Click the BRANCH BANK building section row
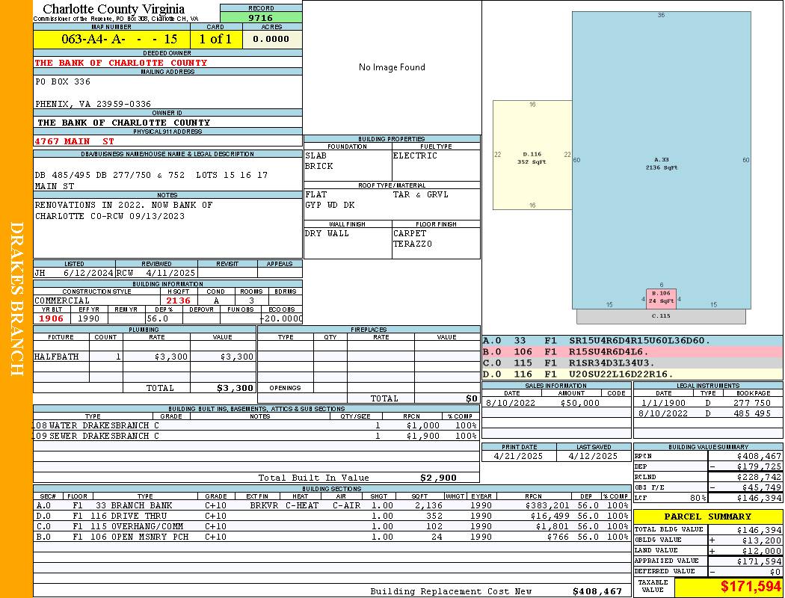This screenshot has width=785, height=598. coord(333,505)
